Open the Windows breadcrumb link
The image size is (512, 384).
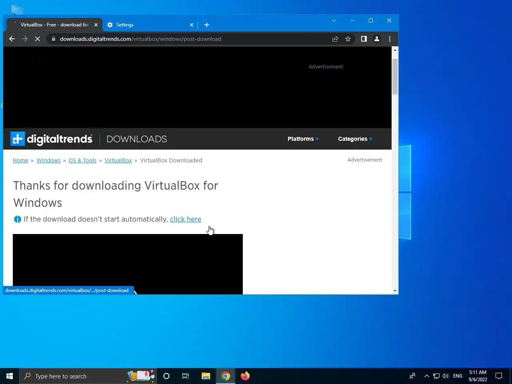48,160
